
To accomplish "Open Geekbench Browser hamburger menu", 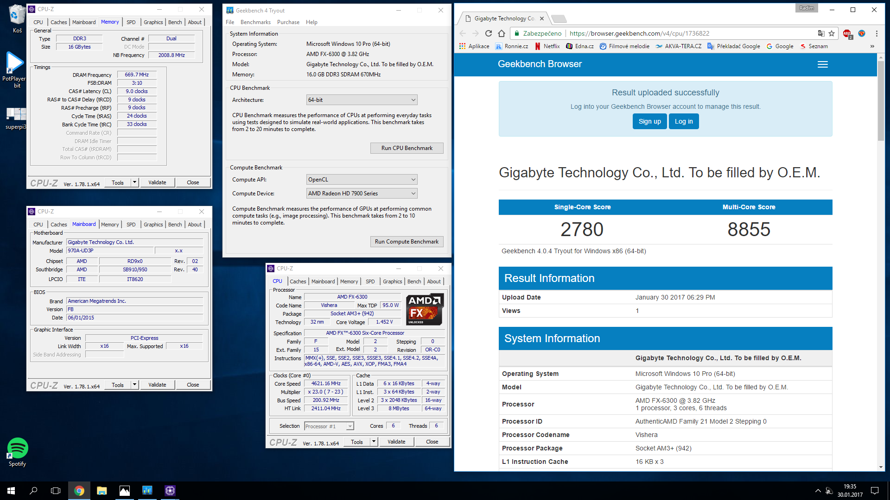I will click(823, 64).
